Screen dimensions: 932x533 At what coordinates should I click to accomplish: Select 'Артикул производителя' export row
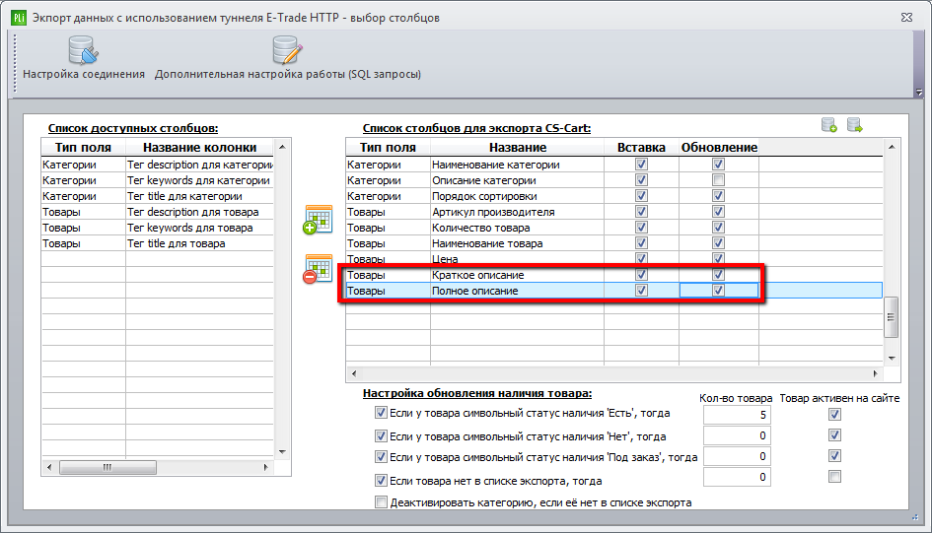click(x=614, y=212)
